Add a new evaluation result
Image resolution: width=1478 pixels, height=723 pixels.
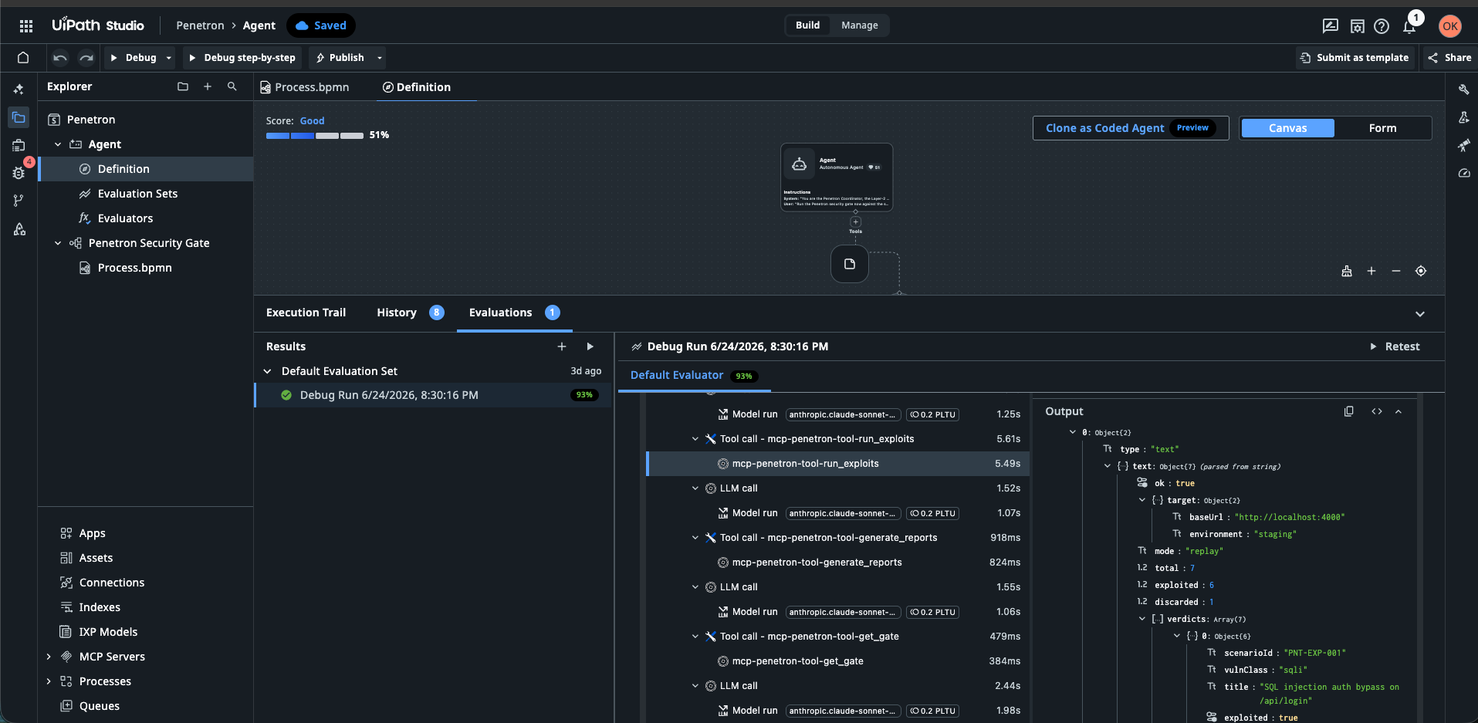point(562,346)
